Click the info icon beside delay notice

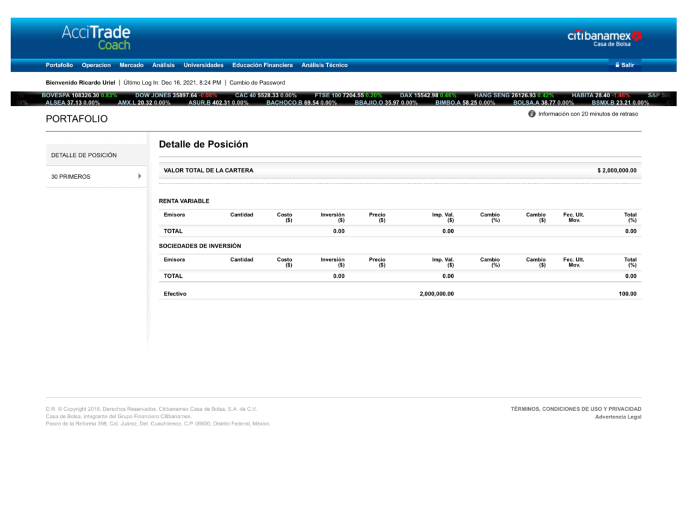point(532,114)
